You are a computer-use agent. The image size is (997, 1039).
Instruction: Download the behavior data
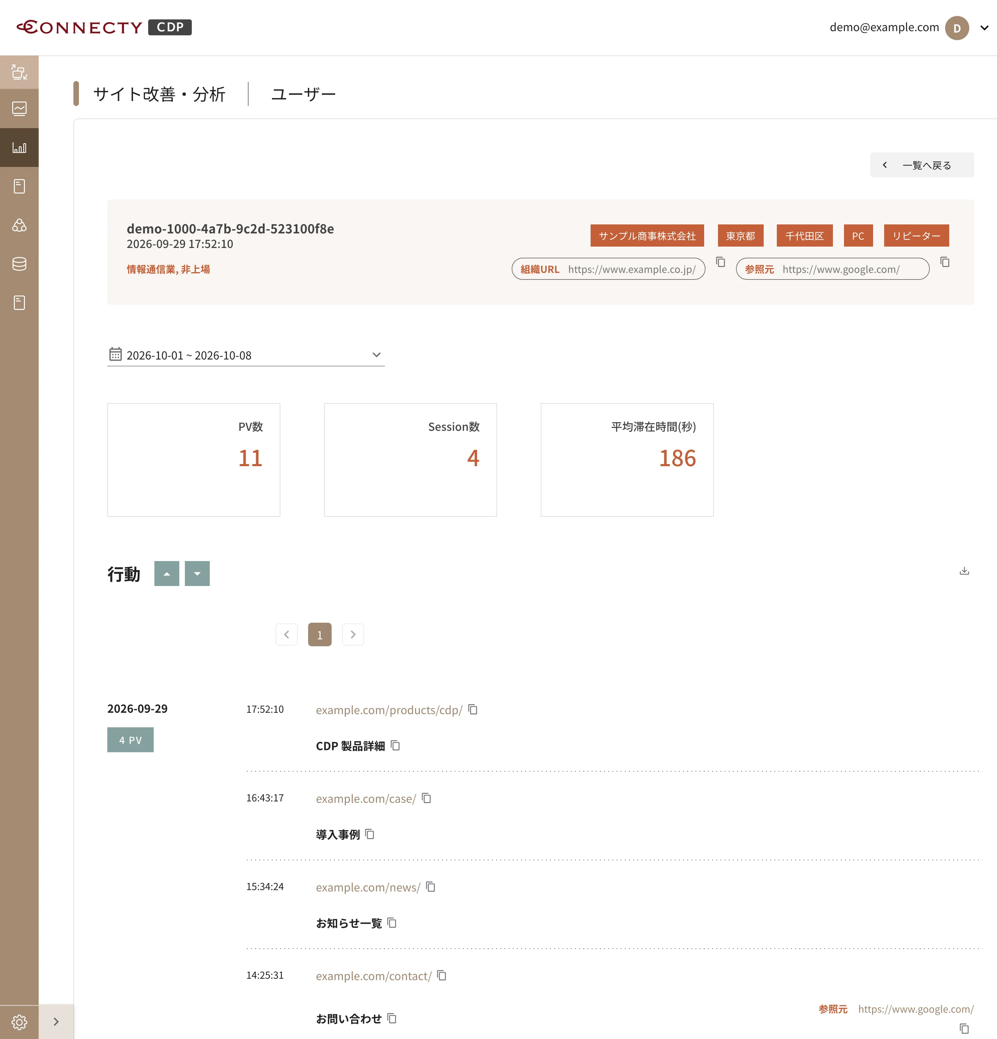pos(964,571)
